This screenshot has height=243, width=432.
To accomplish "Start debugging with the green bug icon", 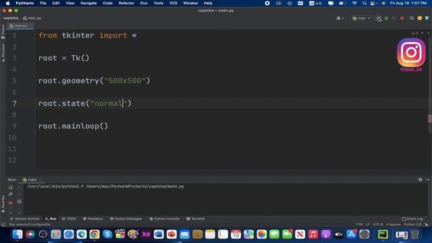I will click(x=387, y=18).
